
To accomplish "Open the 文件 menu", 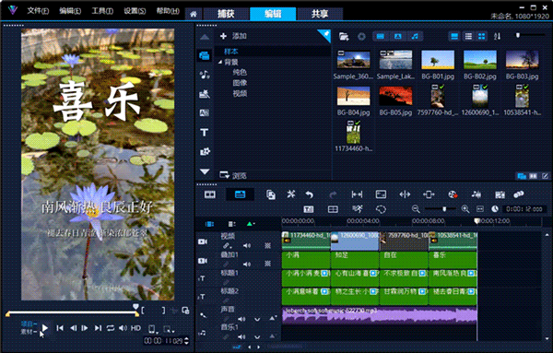I will click(38, 11).
